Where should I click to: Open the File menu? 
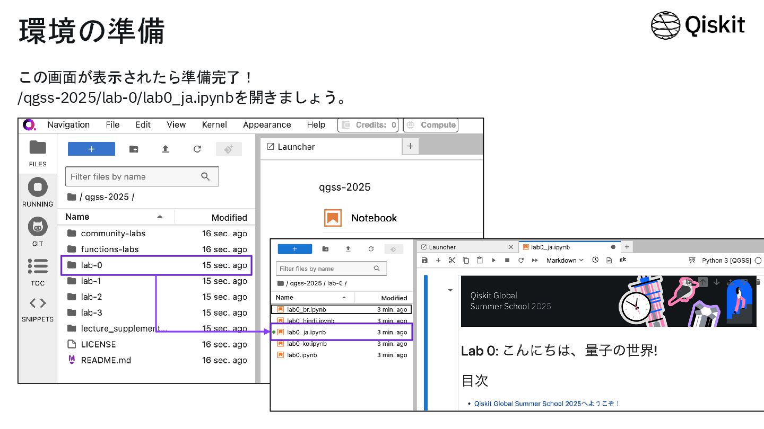coord(112,125)
